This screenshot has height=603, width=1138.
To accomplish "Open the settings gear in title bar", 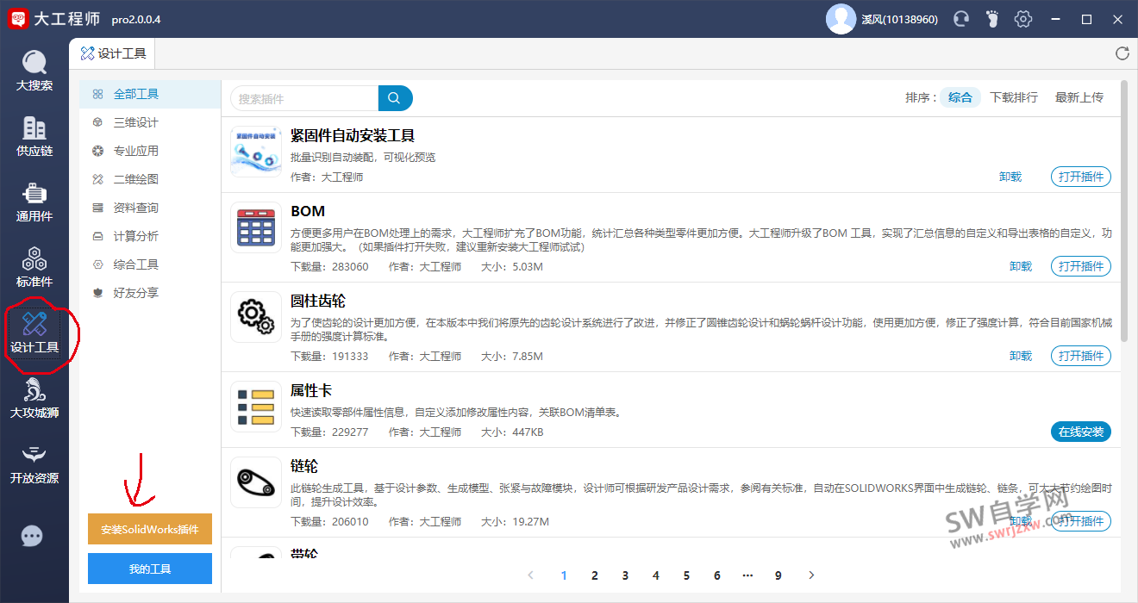I will coord(1022,19).
